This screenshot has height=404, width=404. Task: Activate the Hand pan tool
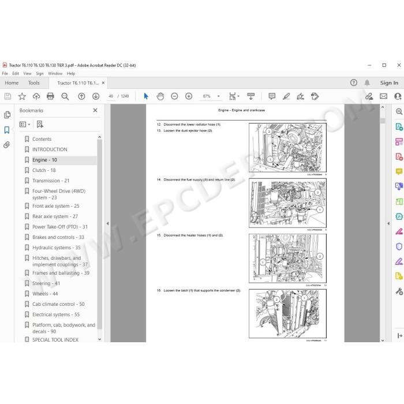pyautogui.click(x=160, y=96)
